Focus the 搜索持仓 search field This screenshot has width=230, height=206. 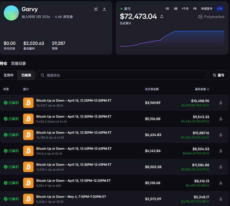122,75
